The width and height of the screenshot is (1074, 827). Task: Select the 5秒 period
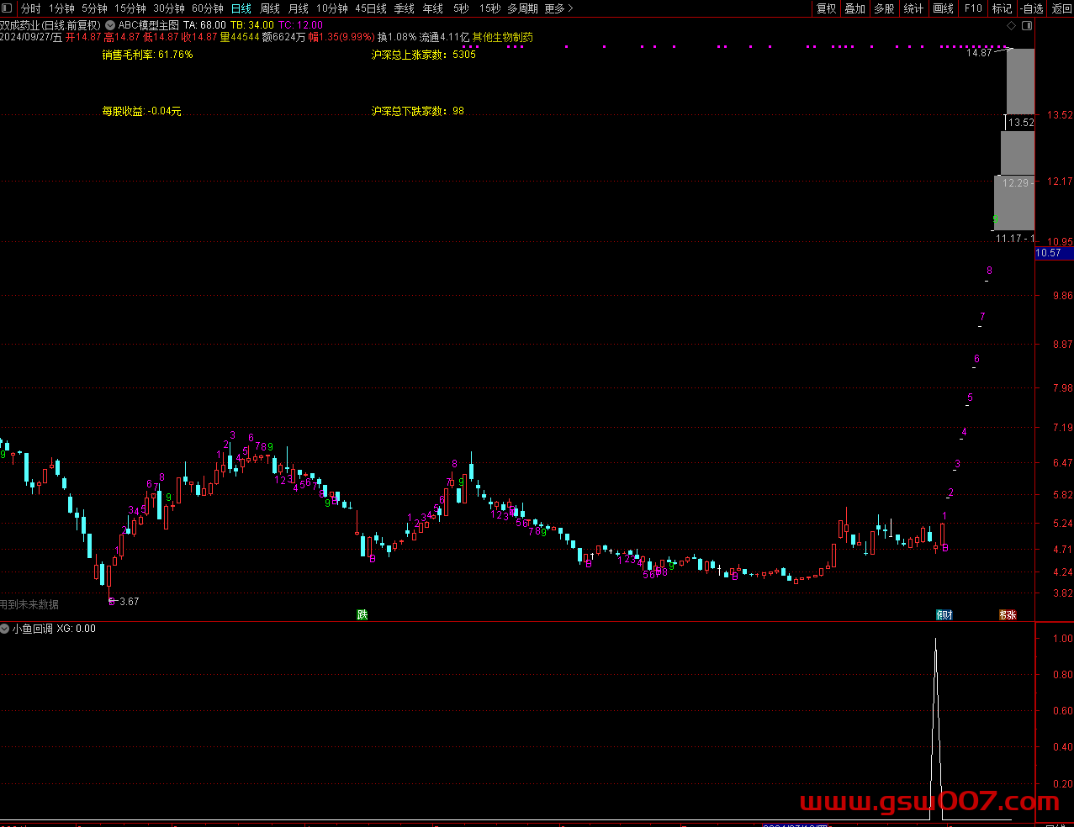(462, 8)
